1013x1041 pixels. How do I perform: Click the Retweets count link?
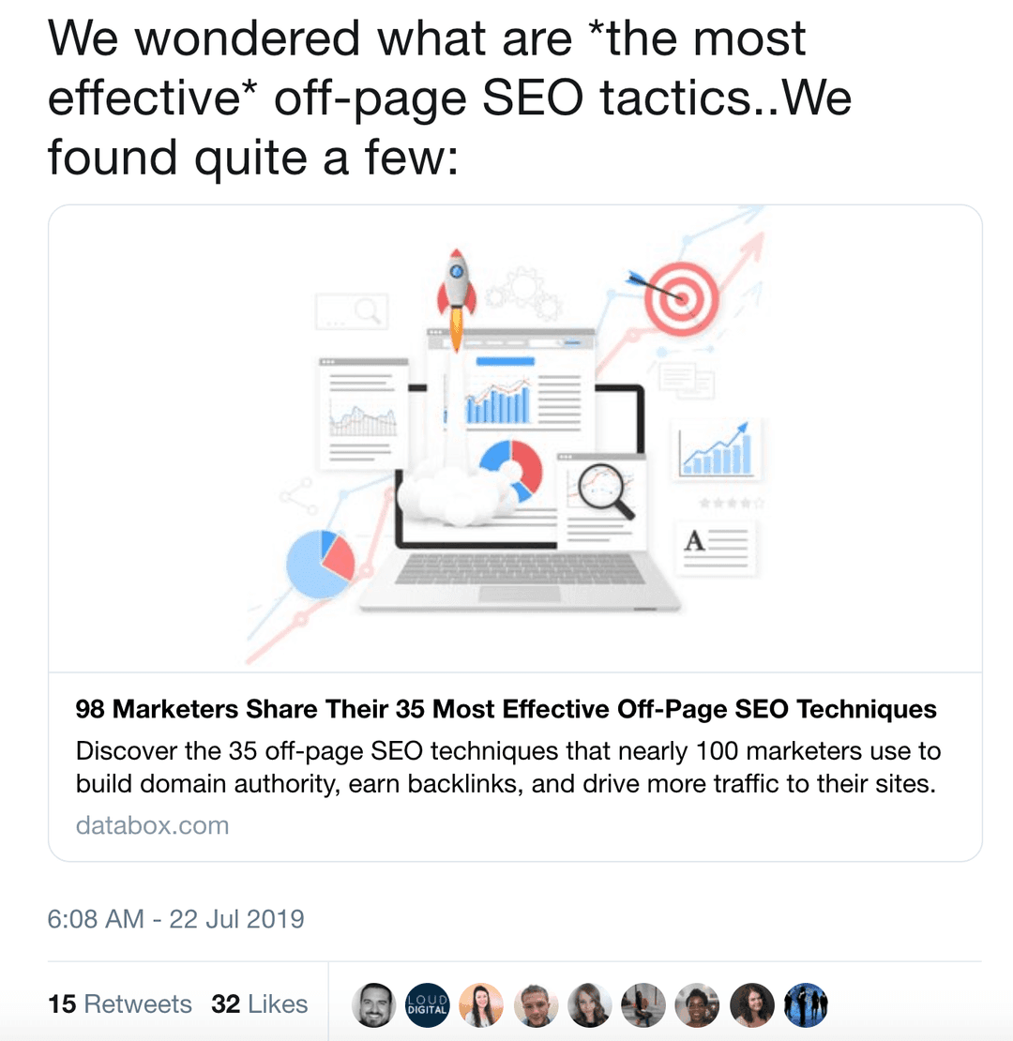click(119, 1003)
